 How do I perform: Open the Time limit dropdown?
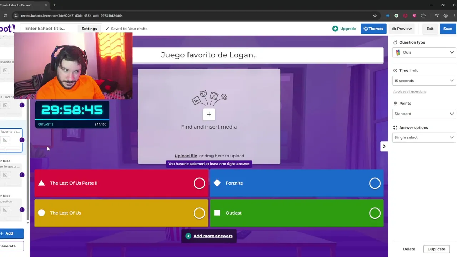(x=424, y=81)
